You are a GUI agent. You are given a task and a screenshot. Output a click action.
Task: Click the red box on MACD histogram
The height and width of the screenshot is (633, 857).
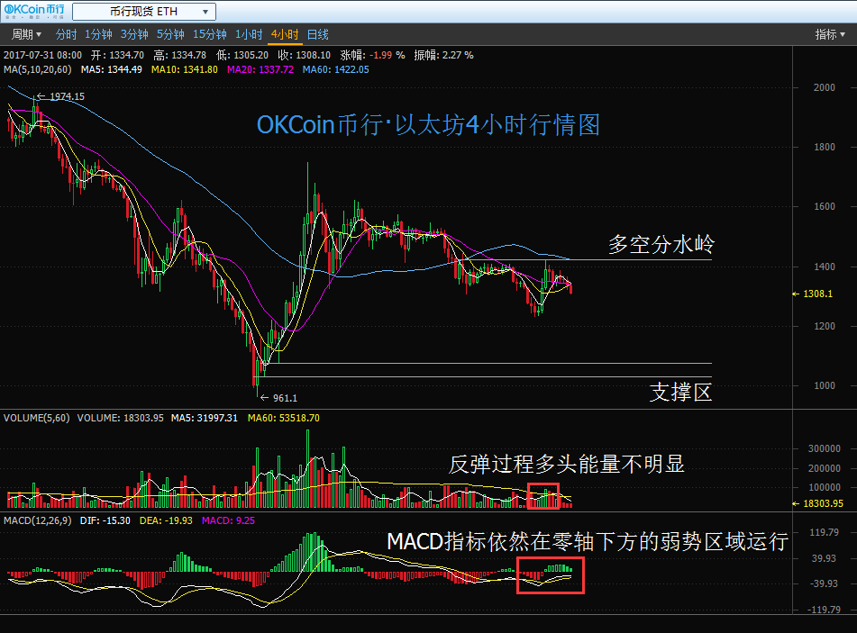(551, 574)
